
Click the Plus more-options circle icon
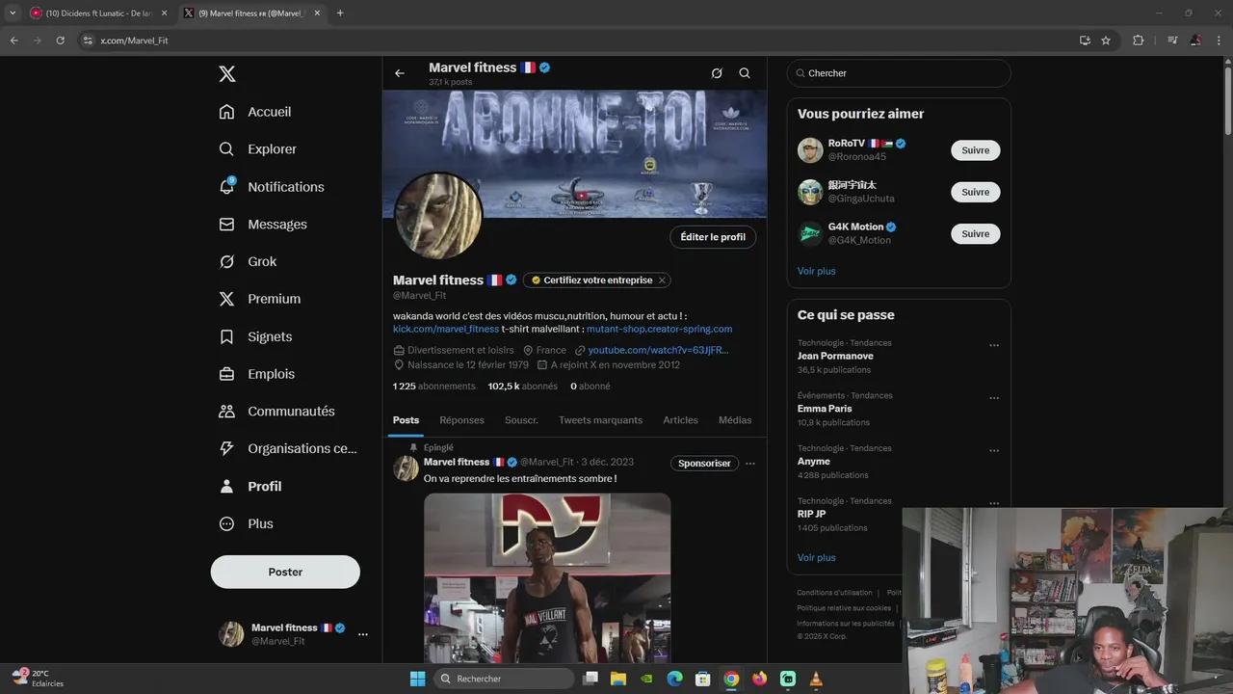tap(227, 523)
